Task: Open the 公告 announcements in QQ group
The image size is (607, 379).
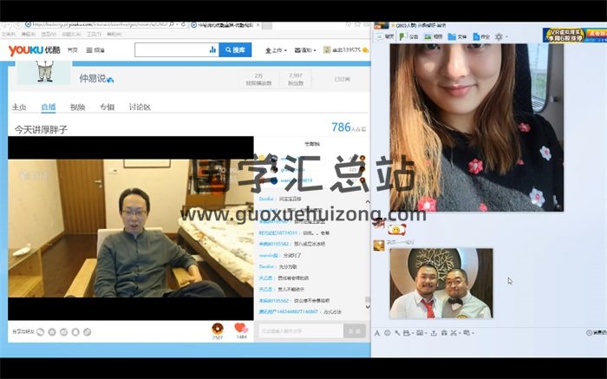Action: [408, 36]
